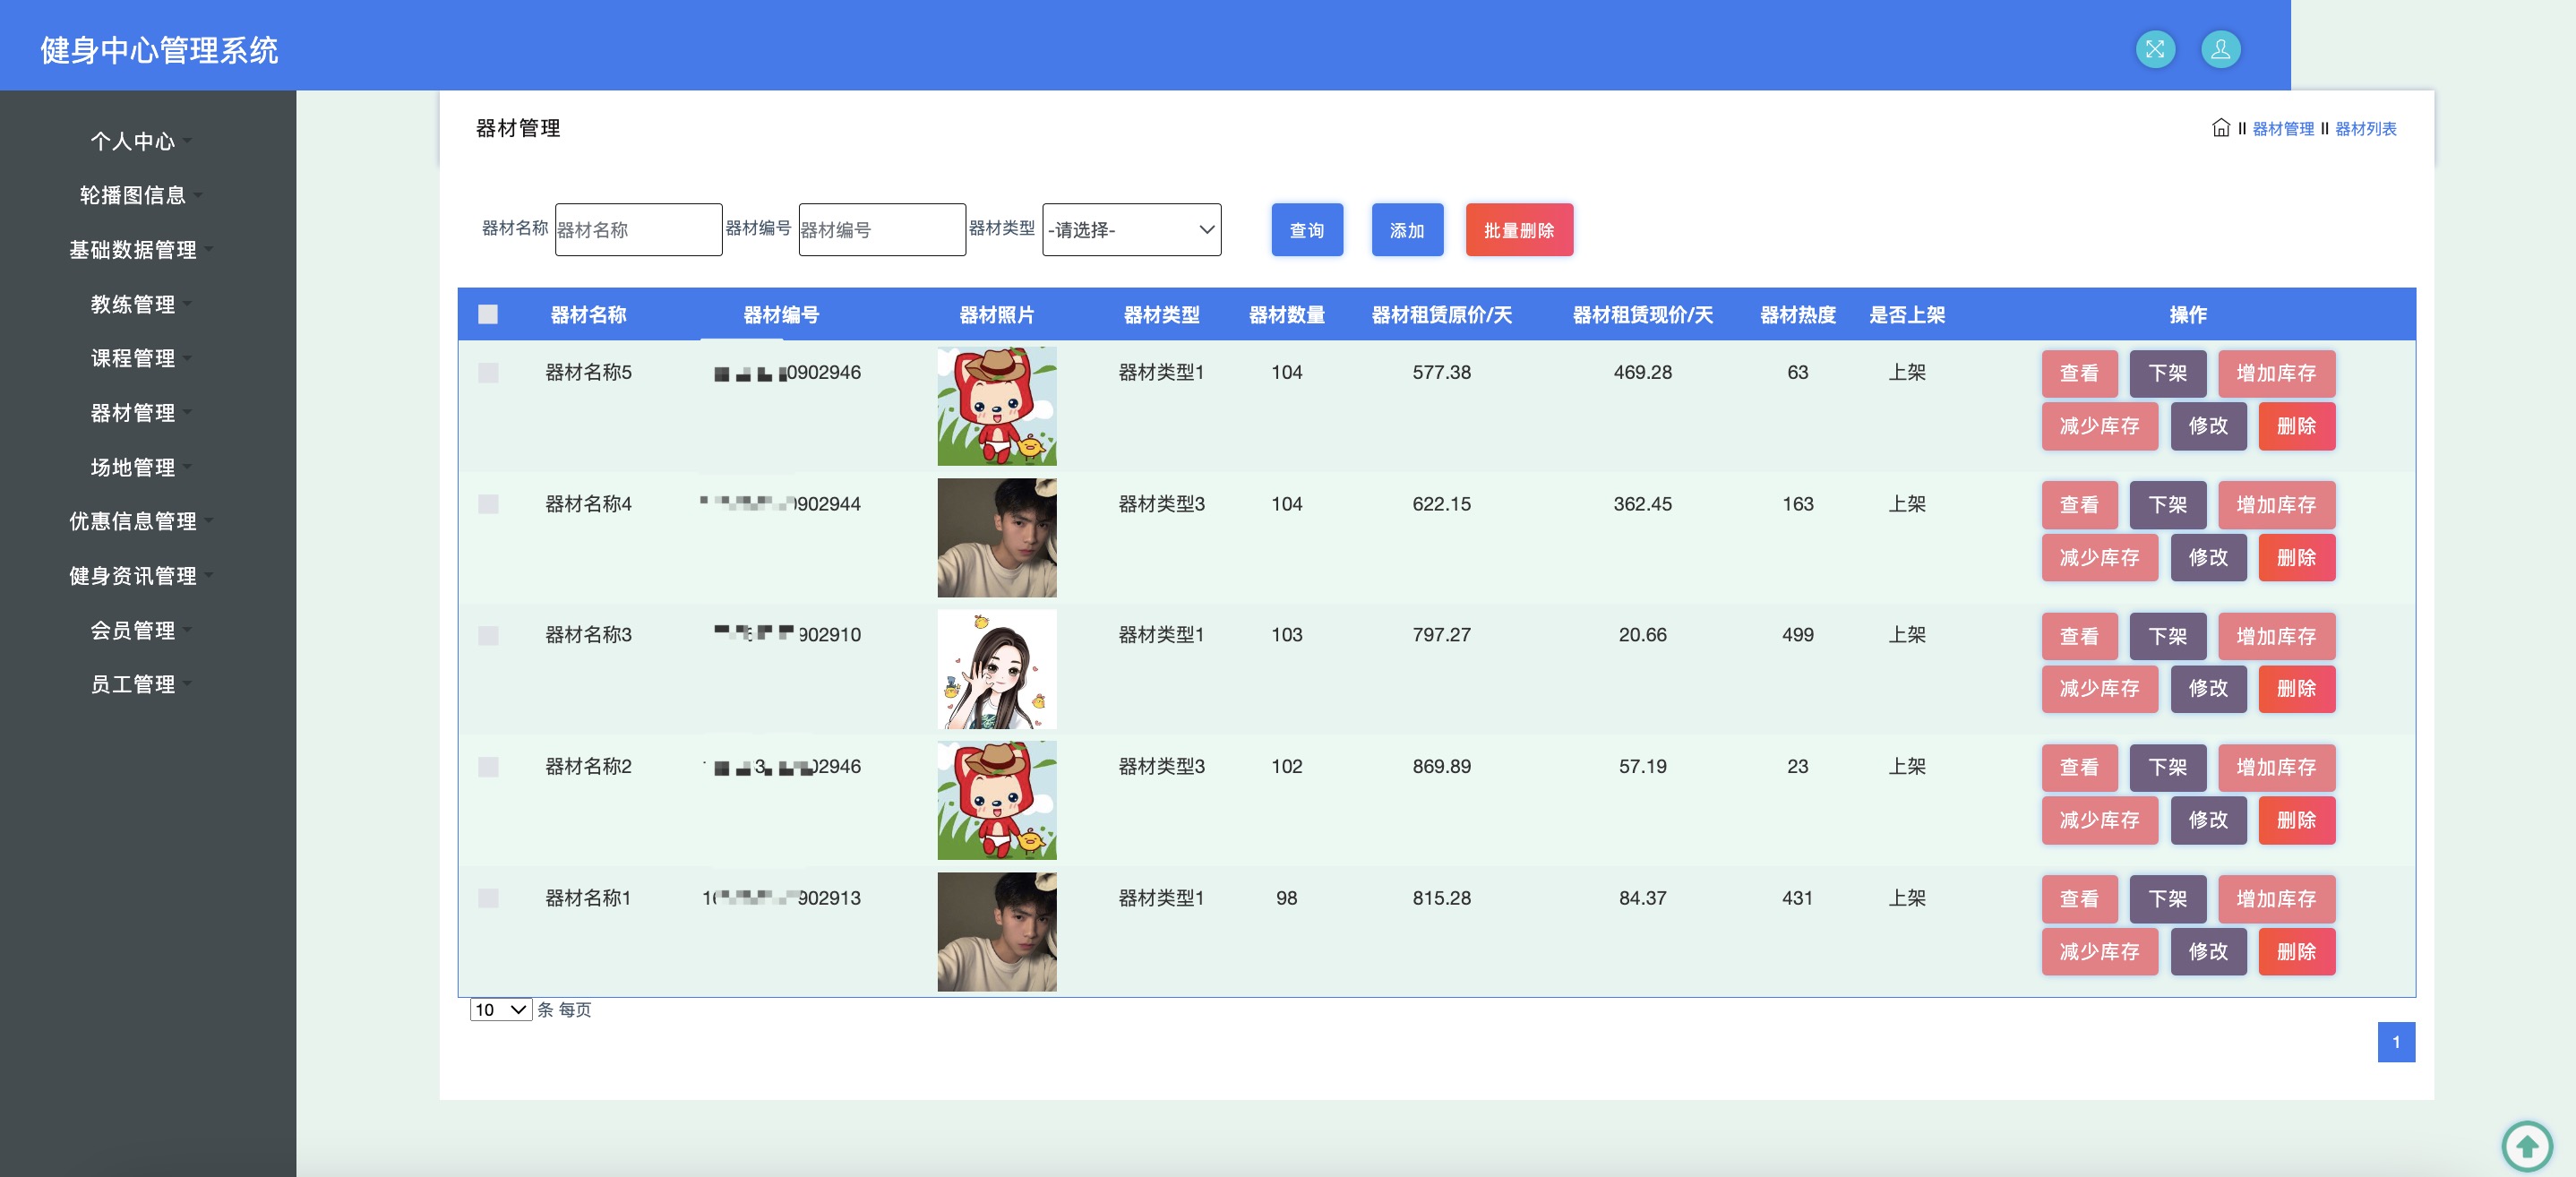This screenshot has height=1177, width=2576.
Task: Open the rows-per-page dropdown showing 10
Action: 501,1010
